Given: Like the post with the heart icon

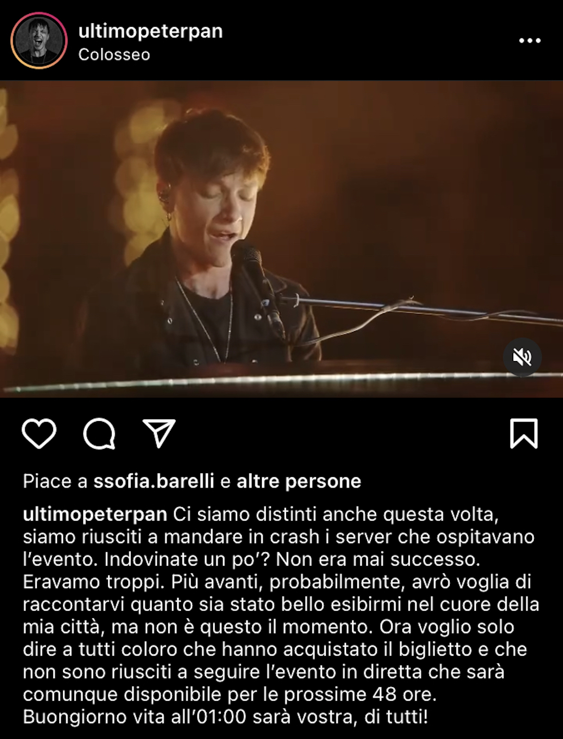Looking at the screenshot, I should tap(39, 434).
